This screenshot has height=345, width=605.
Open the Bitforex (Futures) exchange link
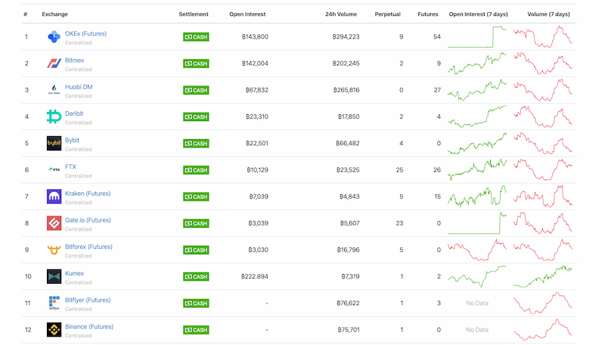click(x=88, y=247)
